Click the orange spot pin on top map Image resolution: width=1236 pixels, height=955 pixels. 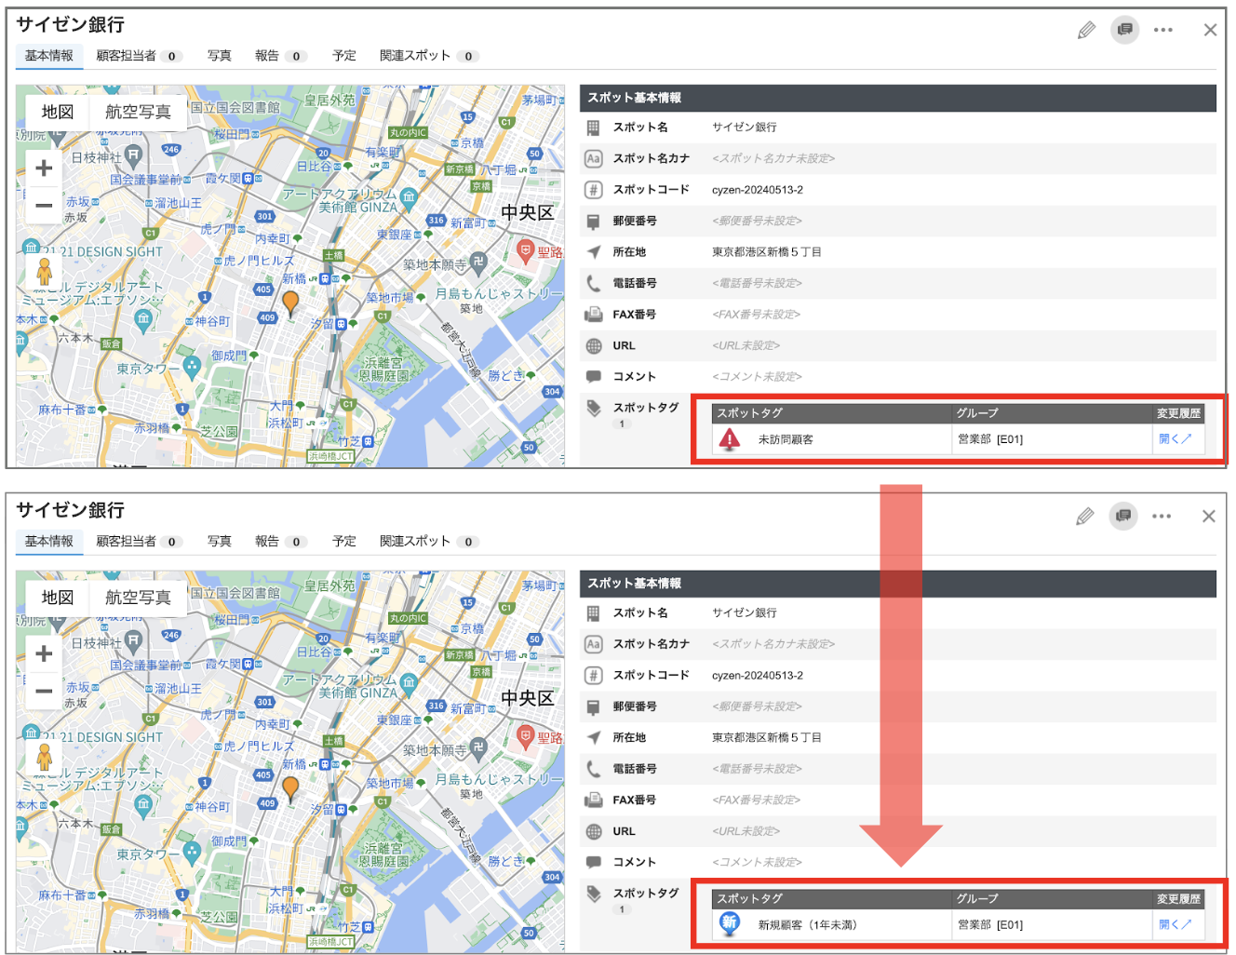(x=290, y=303)
